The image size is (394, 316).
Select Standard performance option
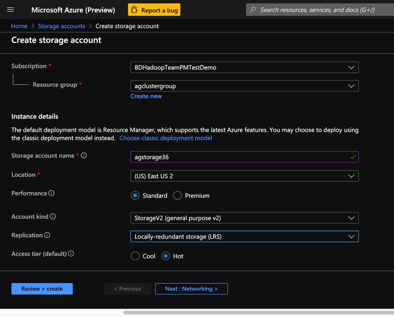coord(135,196)
